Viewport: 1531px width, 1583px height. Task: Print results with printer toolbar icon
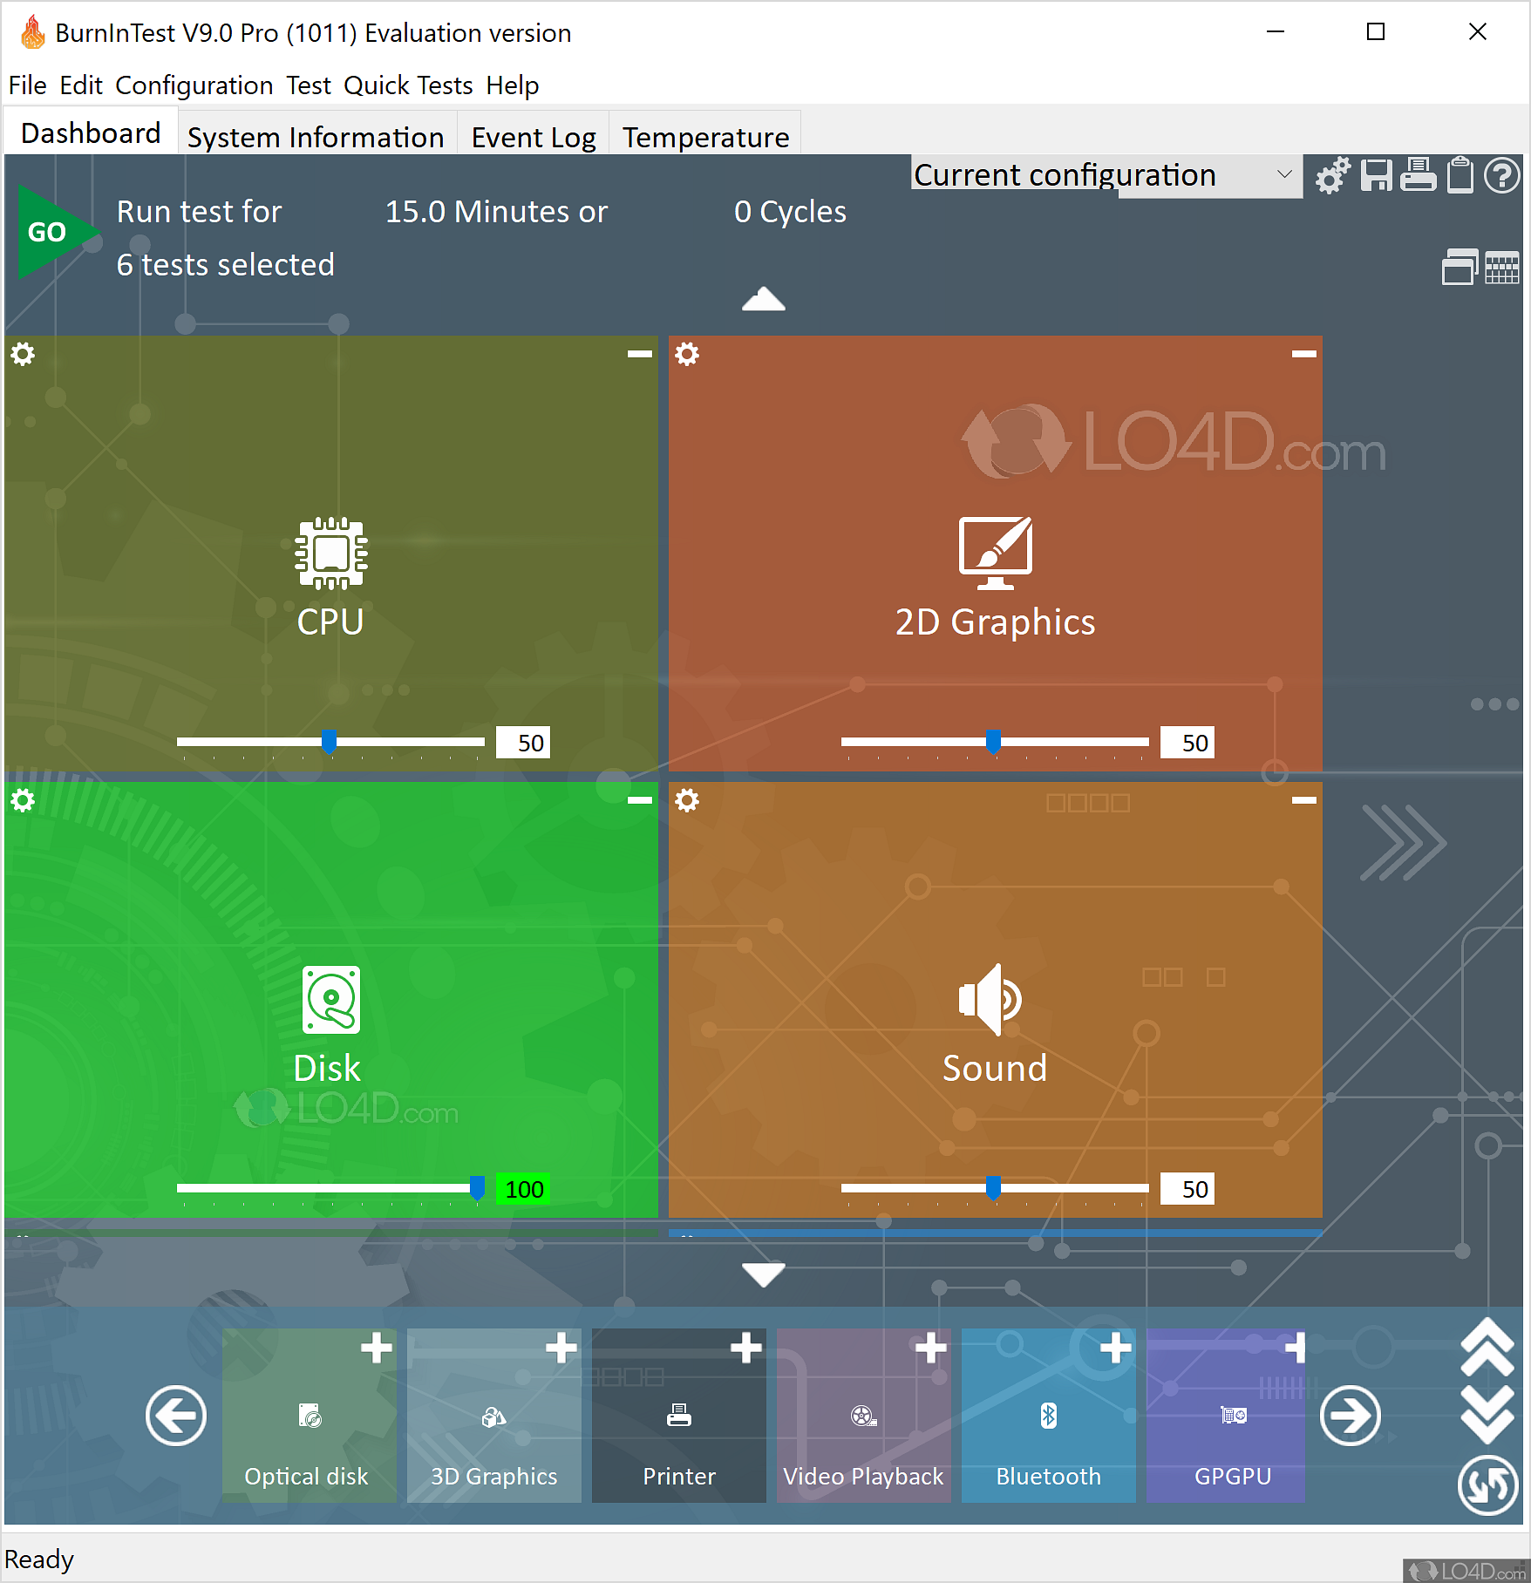(1419, 175)
